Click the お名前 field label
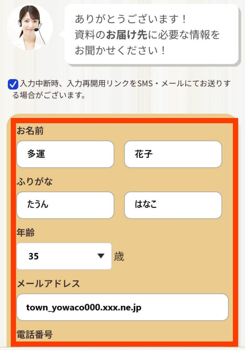 (30, 131)
